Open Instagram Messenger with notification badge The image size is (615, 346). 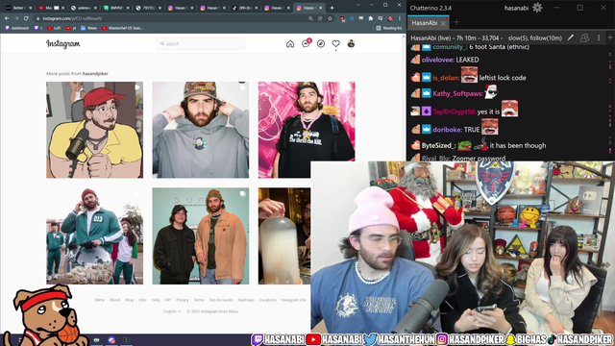306,43
